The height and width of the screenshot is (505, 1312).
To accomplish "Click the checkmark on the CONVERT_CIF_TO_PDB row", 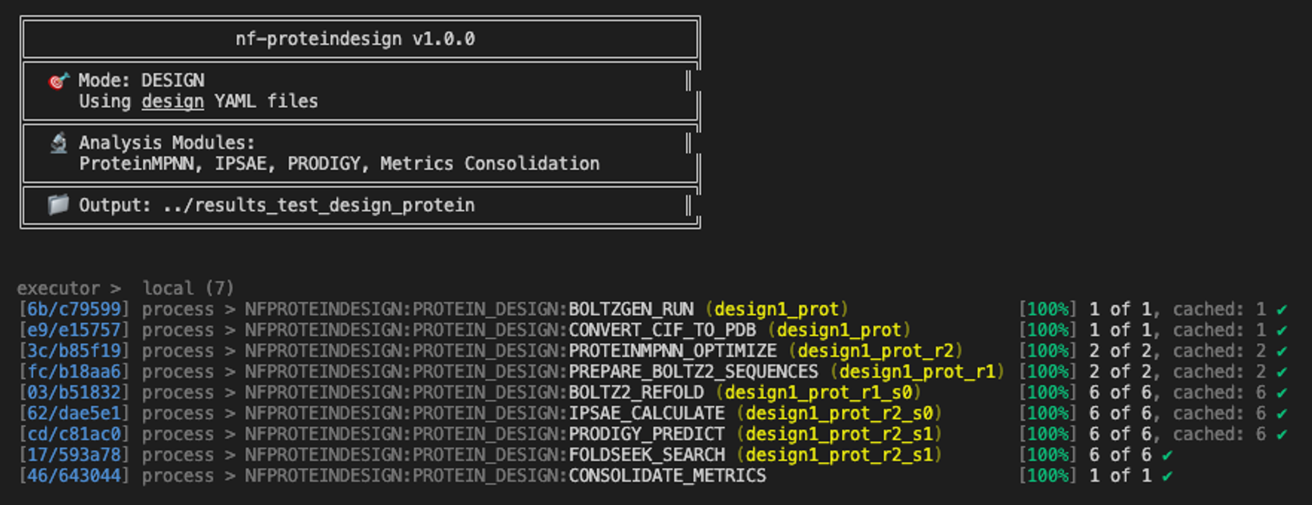I will [1282, 331].
